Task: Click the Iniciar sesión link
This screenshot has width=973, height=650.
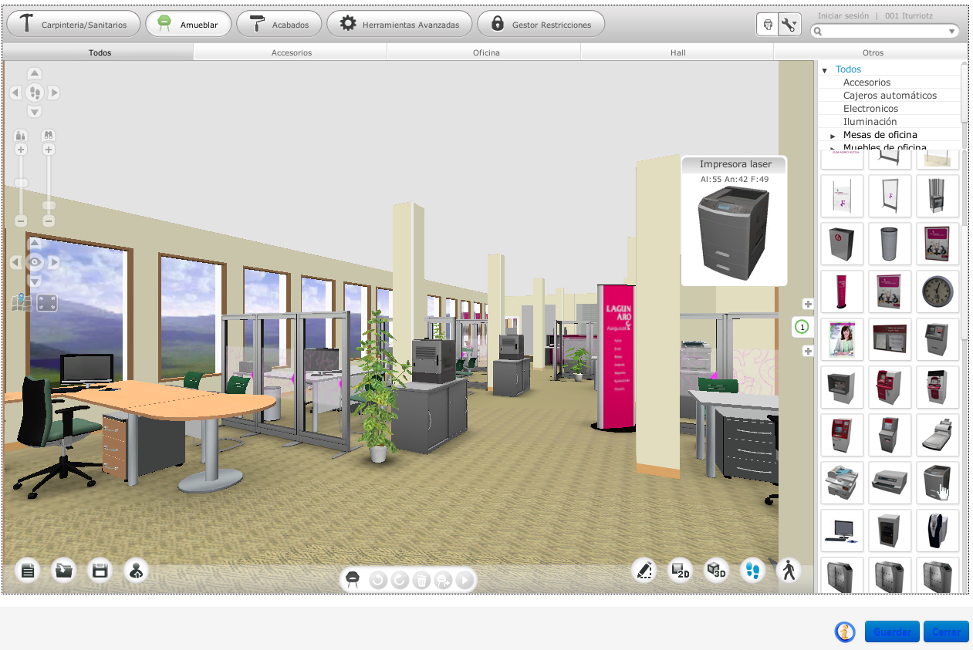Action: point(843,15)
